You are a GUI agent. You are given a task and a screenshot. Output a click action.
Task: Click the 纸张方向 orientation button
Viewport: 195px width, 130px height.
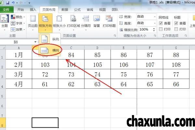[x=45, y=23]
